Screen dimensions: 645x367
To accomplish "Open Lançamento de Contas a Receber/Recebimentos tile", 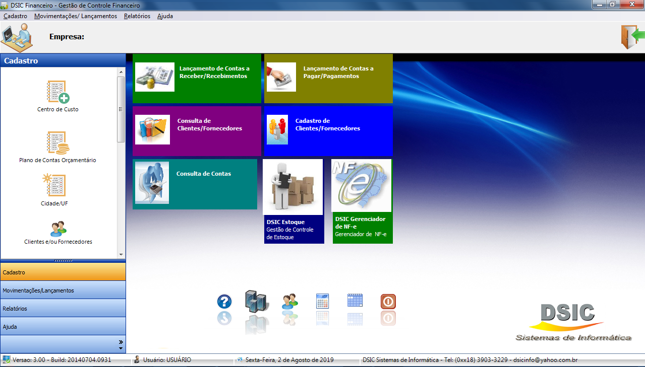I will pyautogui.click(x=197, y=79).
